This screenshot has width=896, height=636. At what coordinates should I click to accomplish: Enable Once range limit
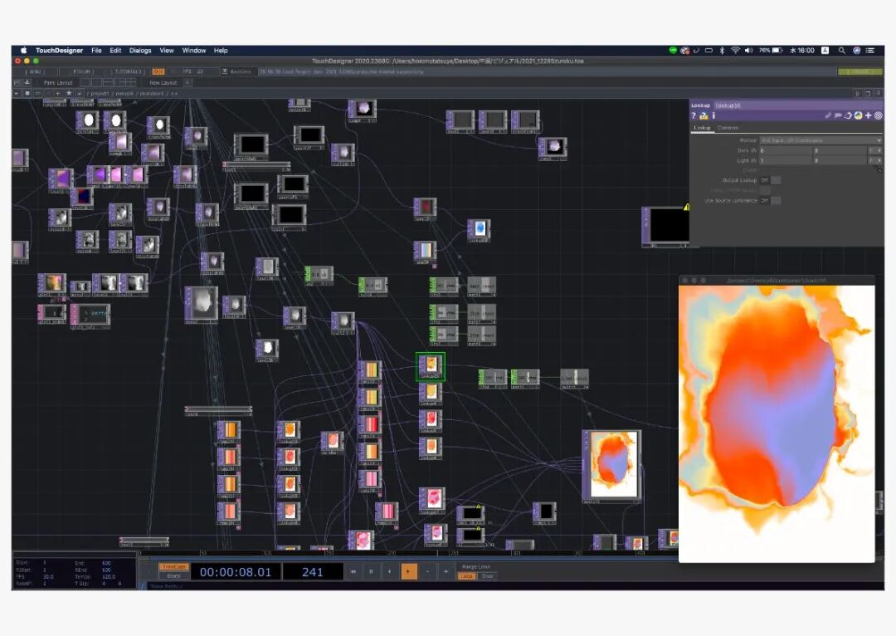(487, 576)
